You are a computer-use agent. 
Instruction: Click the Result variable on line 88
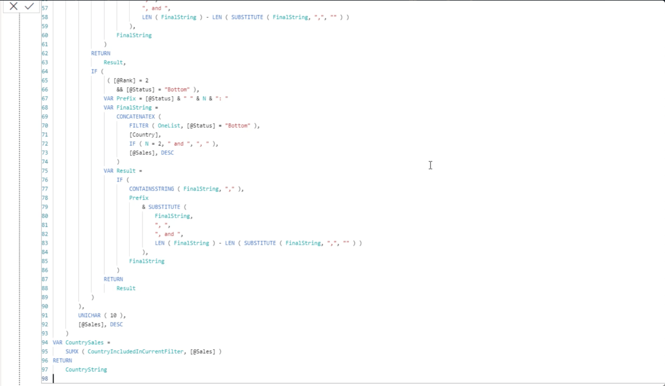126,289
